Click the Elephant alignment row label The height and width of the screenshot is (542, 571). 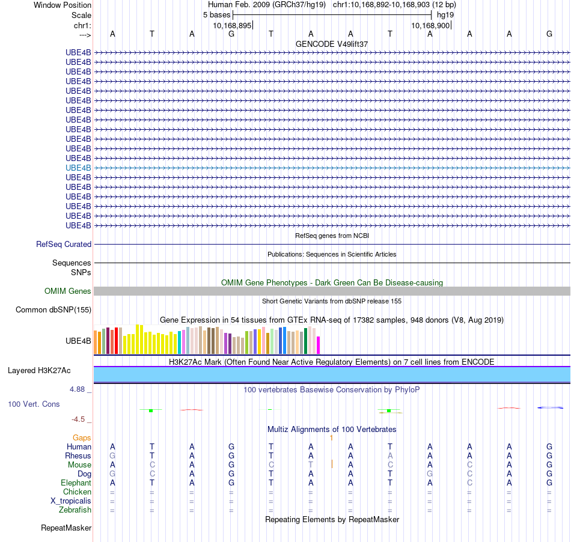[x=76, y=483]
